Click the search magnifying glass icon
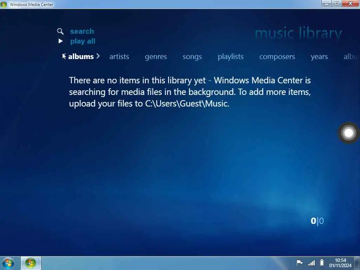The image size is (360, 270). point(60,31)
